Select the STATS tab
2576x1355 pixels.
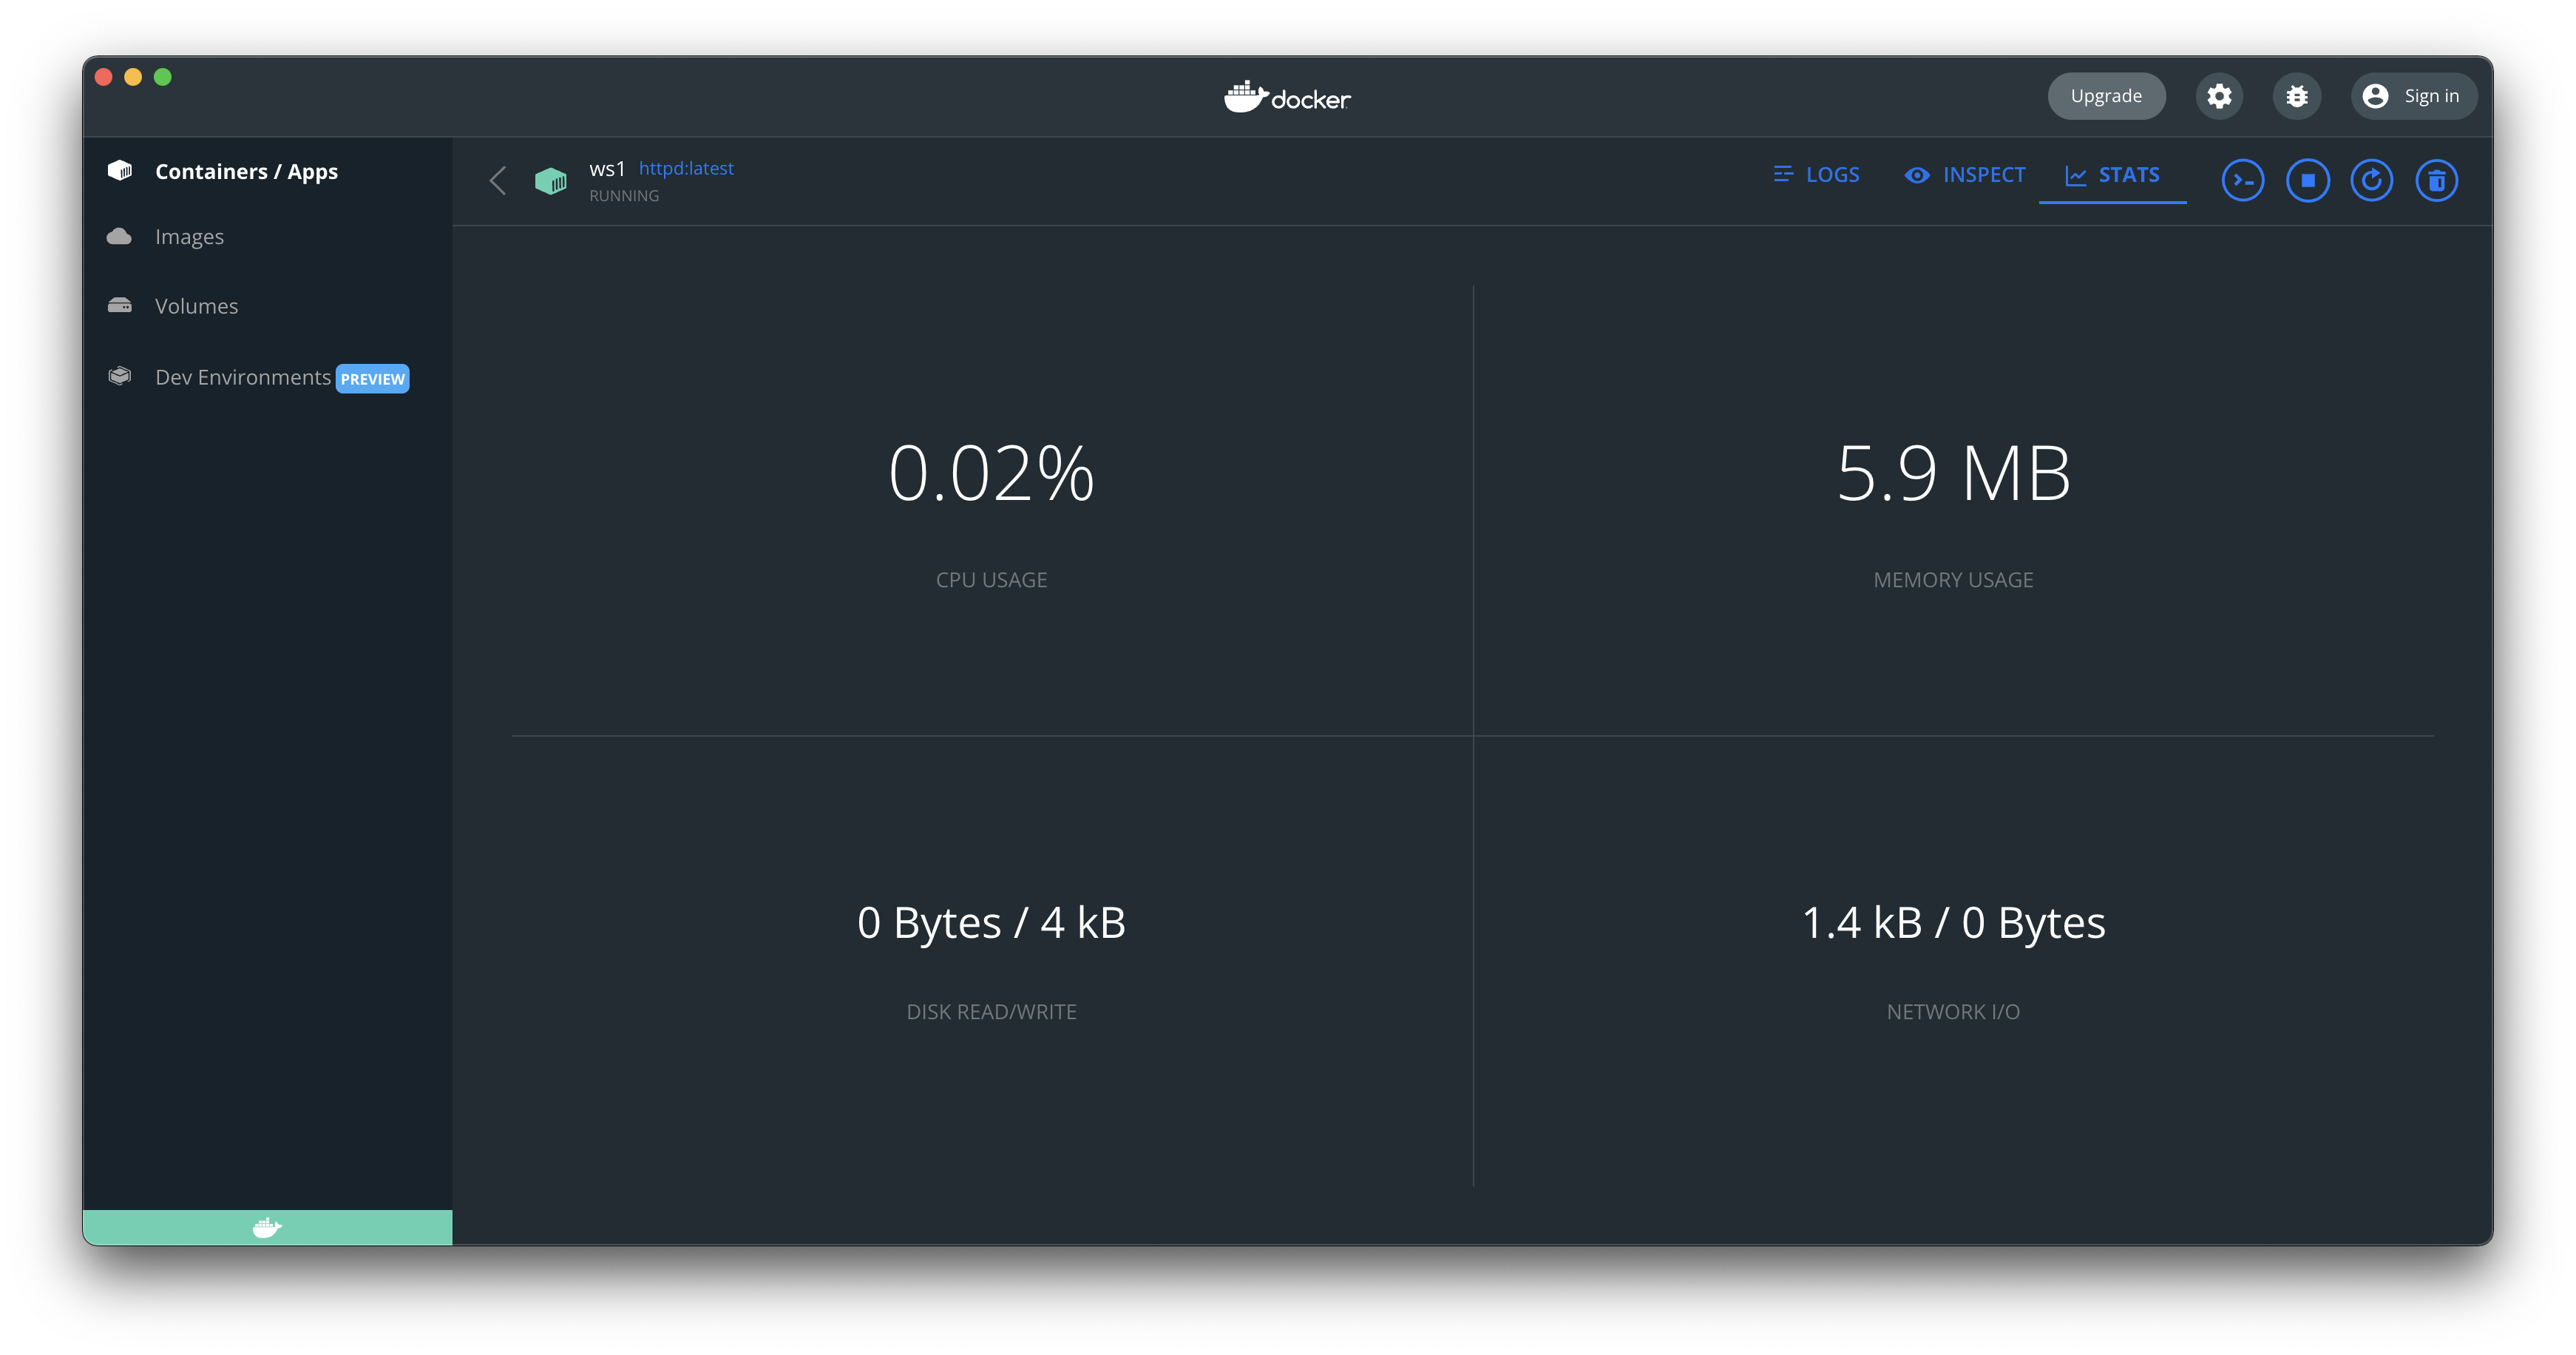click(2112, 175)
